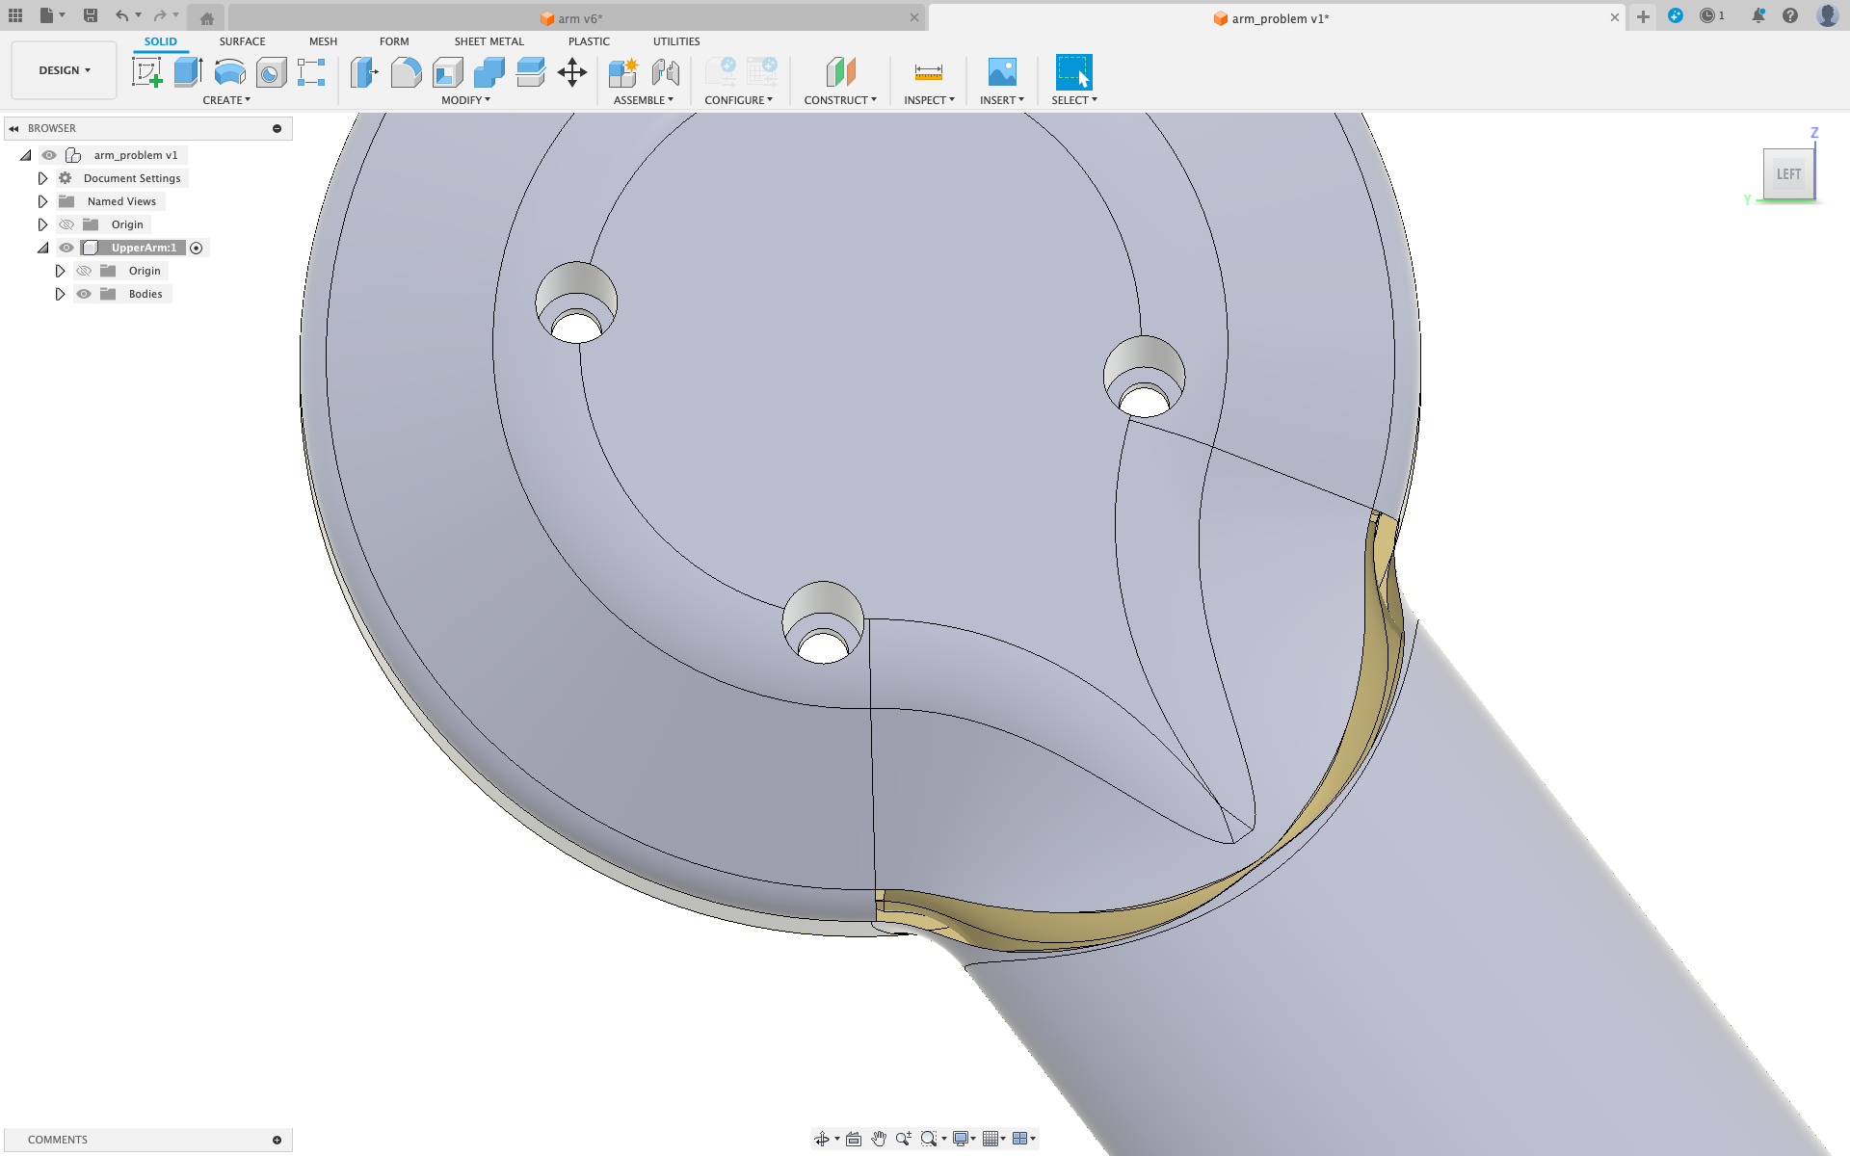Choose the Fillet tool in Modify
Image resolution: width=1850 pixels, height=1156 pixels.
[406, 72]
